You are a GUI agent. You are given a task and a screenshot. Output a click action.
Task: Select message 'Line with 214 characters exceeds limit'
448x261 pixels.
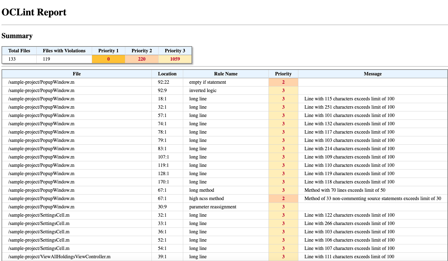[x=349, y=149]
